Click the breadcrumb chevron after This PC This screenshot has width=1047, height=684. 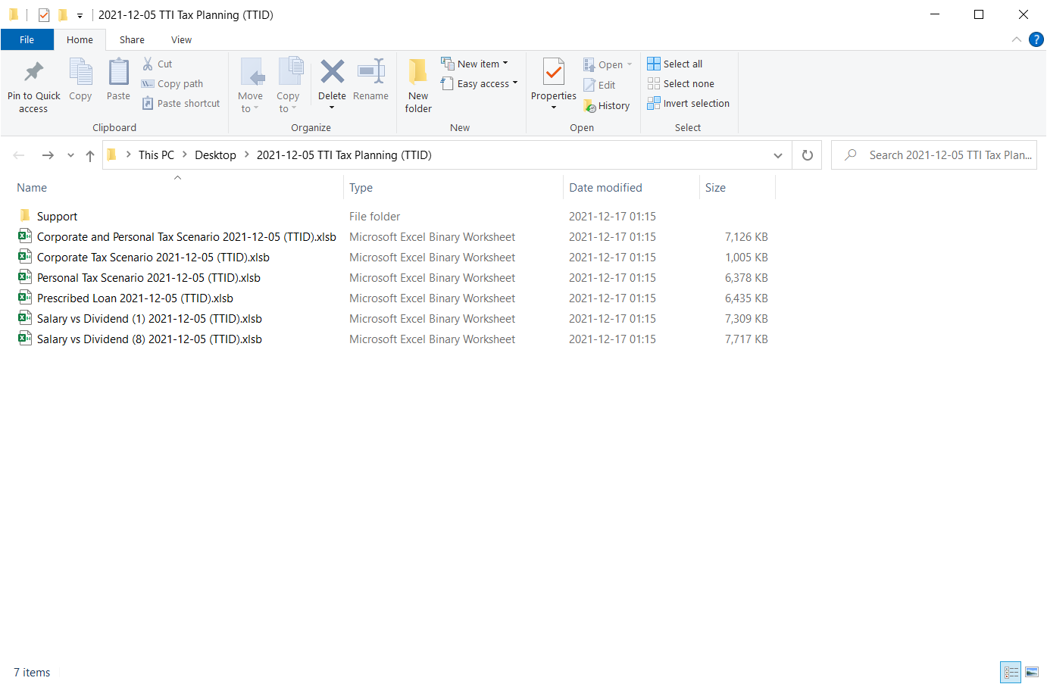pos(184,155)
